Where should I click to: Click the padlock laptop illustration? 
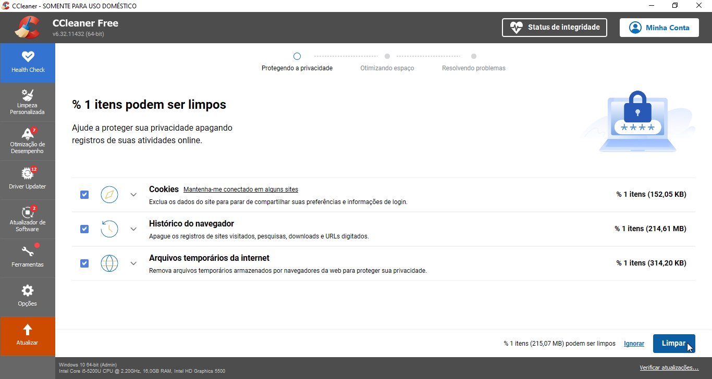(x=637, y=121)
